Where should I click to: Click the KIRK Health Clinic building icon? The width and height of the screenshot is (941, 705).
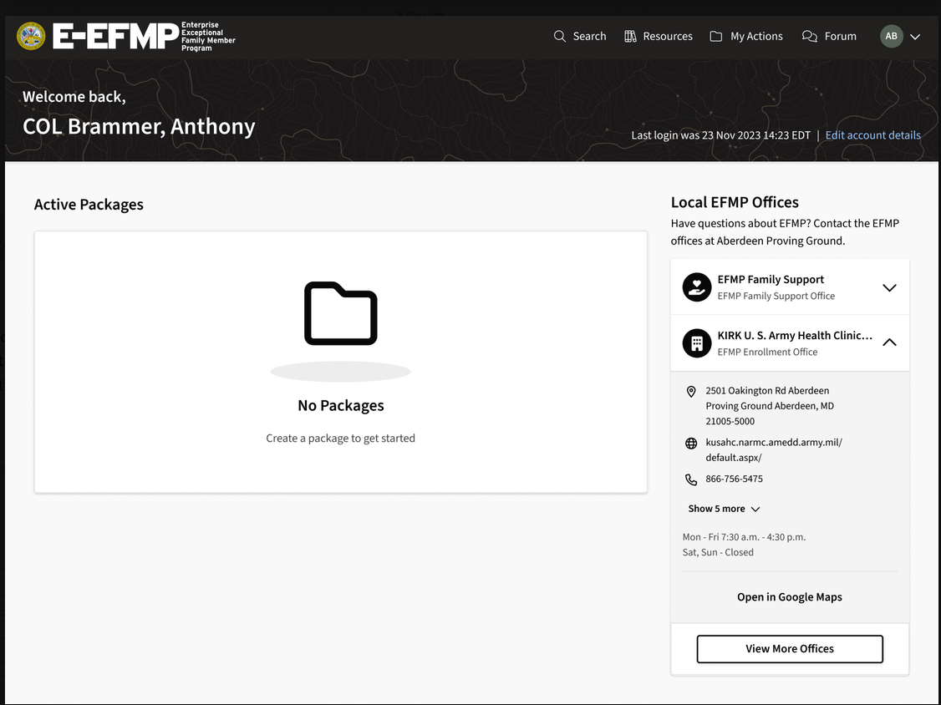point(697,343)
